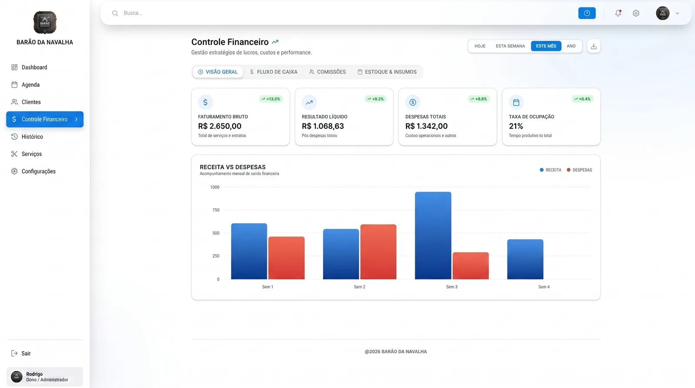Viewport: 695px width, 388px height.
Task: Click the coin icon on Despesas Totais card
Action: click(413, 102)
